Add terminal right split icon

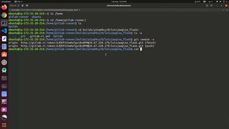coord(23,6)
